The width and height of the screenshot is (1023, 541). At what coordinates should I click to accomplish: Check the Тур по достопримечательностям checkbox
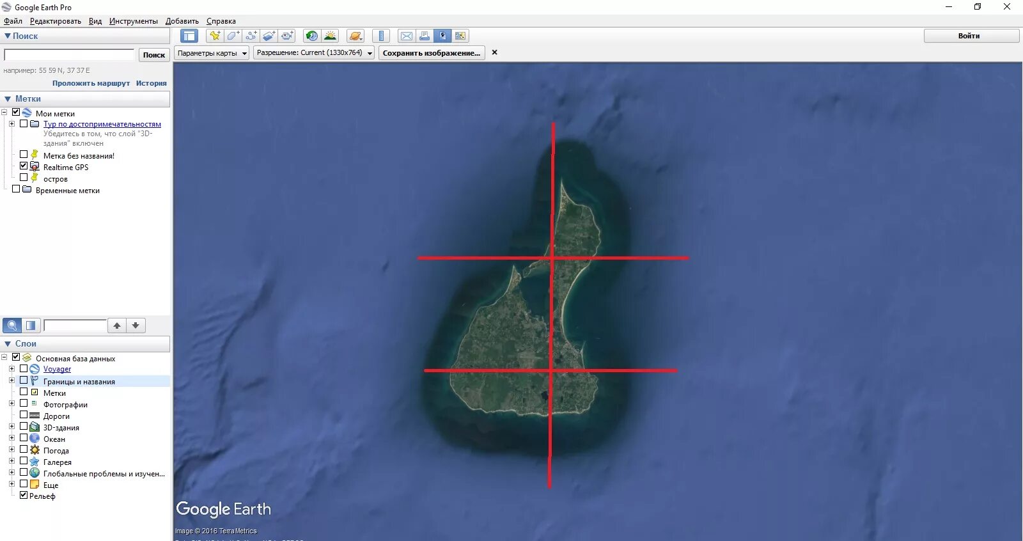coord(24,123)
